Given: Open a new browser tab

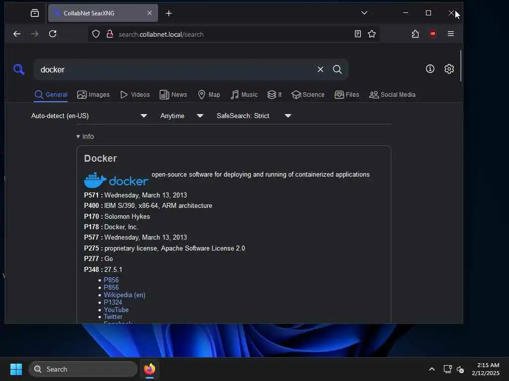Looking at the screenshot, I should pyautogui.click(x=169, y=13).
